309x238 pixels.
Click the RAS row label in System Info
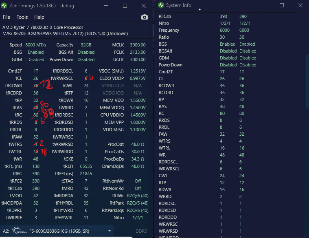(x=162, y=106)
